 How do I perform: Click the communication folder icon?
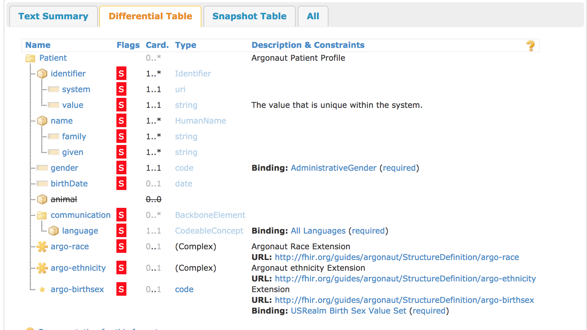pos(42,215)
